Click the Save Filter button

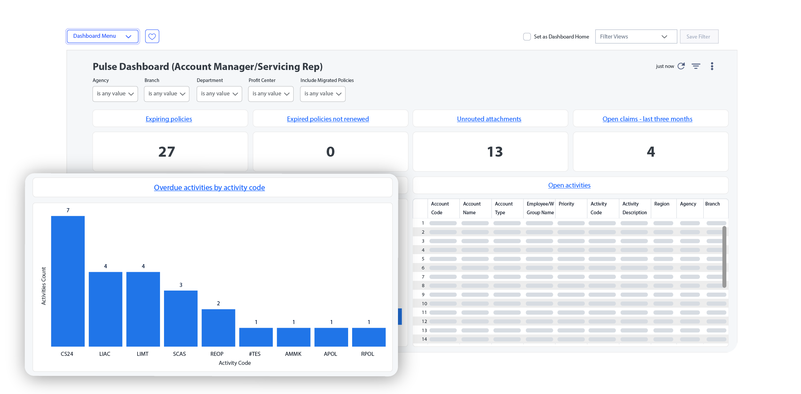699,36
